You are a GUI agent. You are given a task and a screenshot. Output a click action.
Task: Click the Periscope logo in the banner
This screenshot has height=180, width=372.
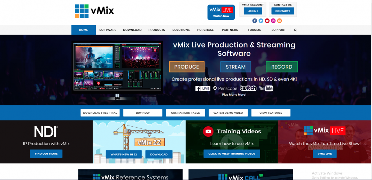coord(225,88)
